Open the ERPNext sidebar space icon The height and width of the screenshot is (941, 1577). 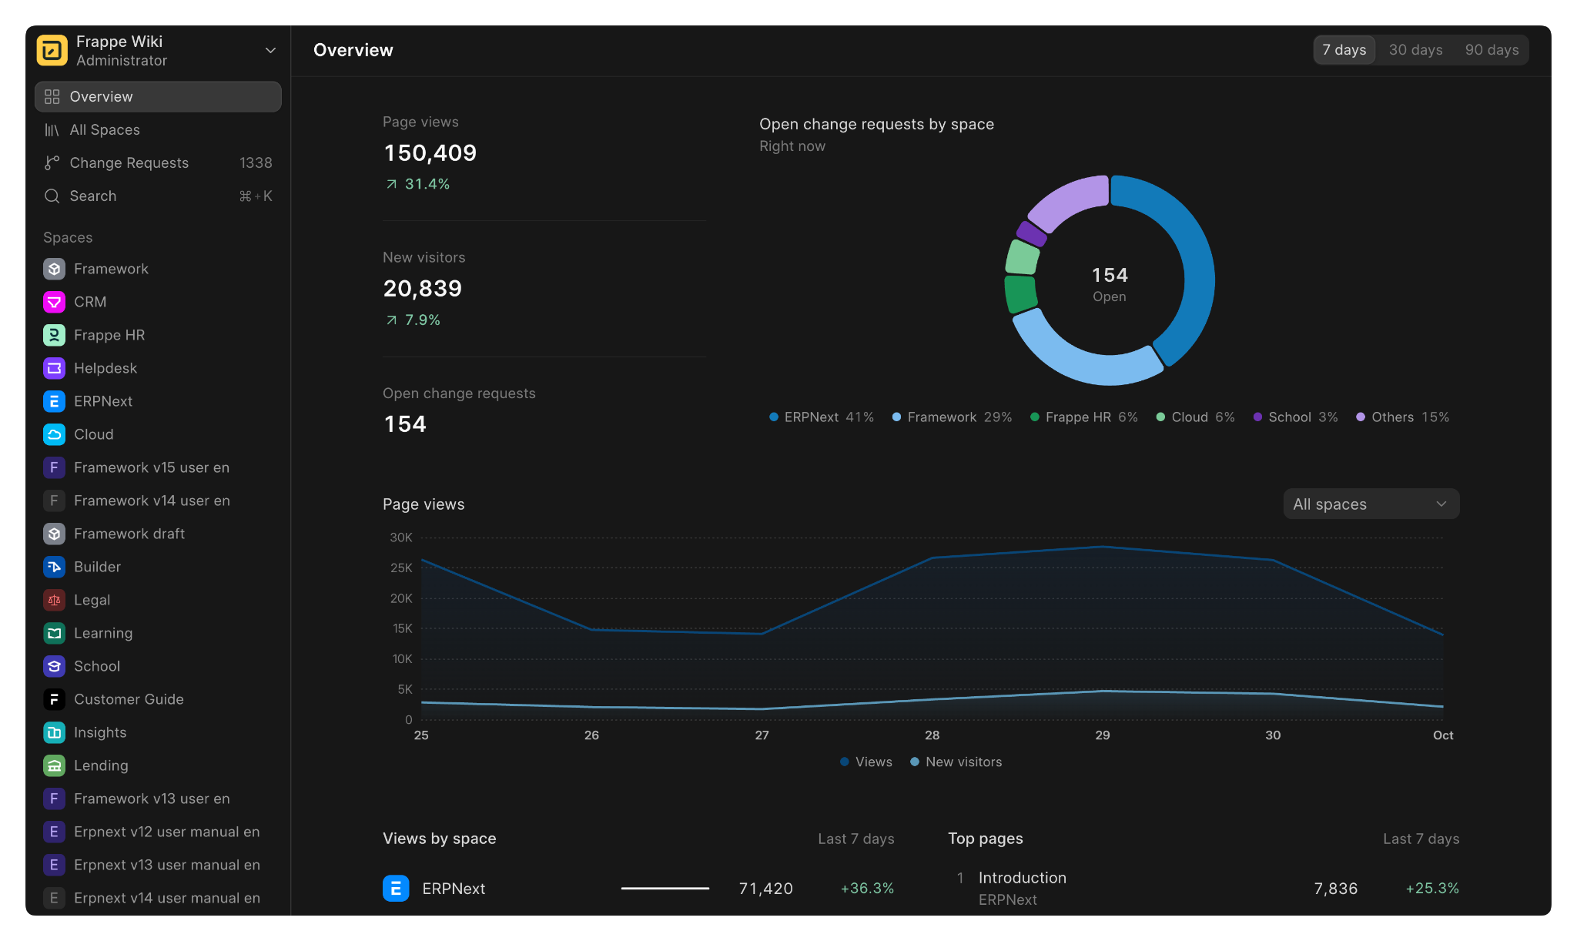(x=54, y=401)
